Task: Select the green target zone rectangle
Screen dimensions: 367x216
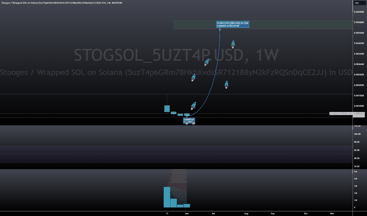Action: 263,25
